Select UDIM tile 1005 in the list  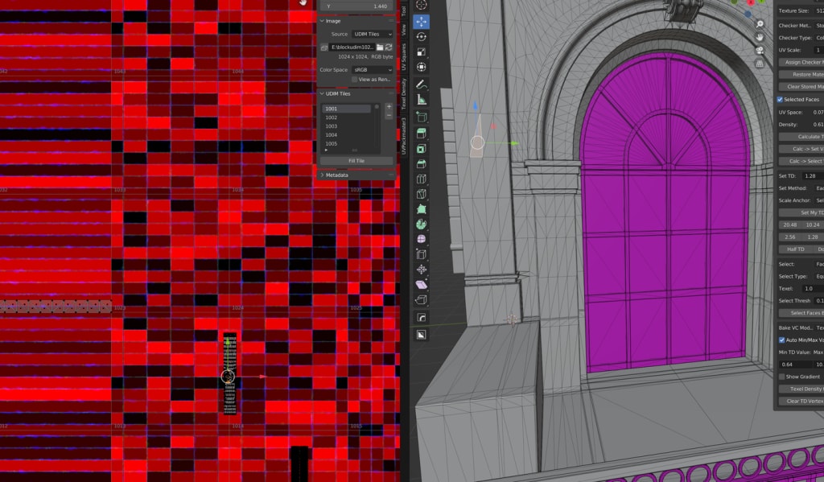[x=346, y=143]
